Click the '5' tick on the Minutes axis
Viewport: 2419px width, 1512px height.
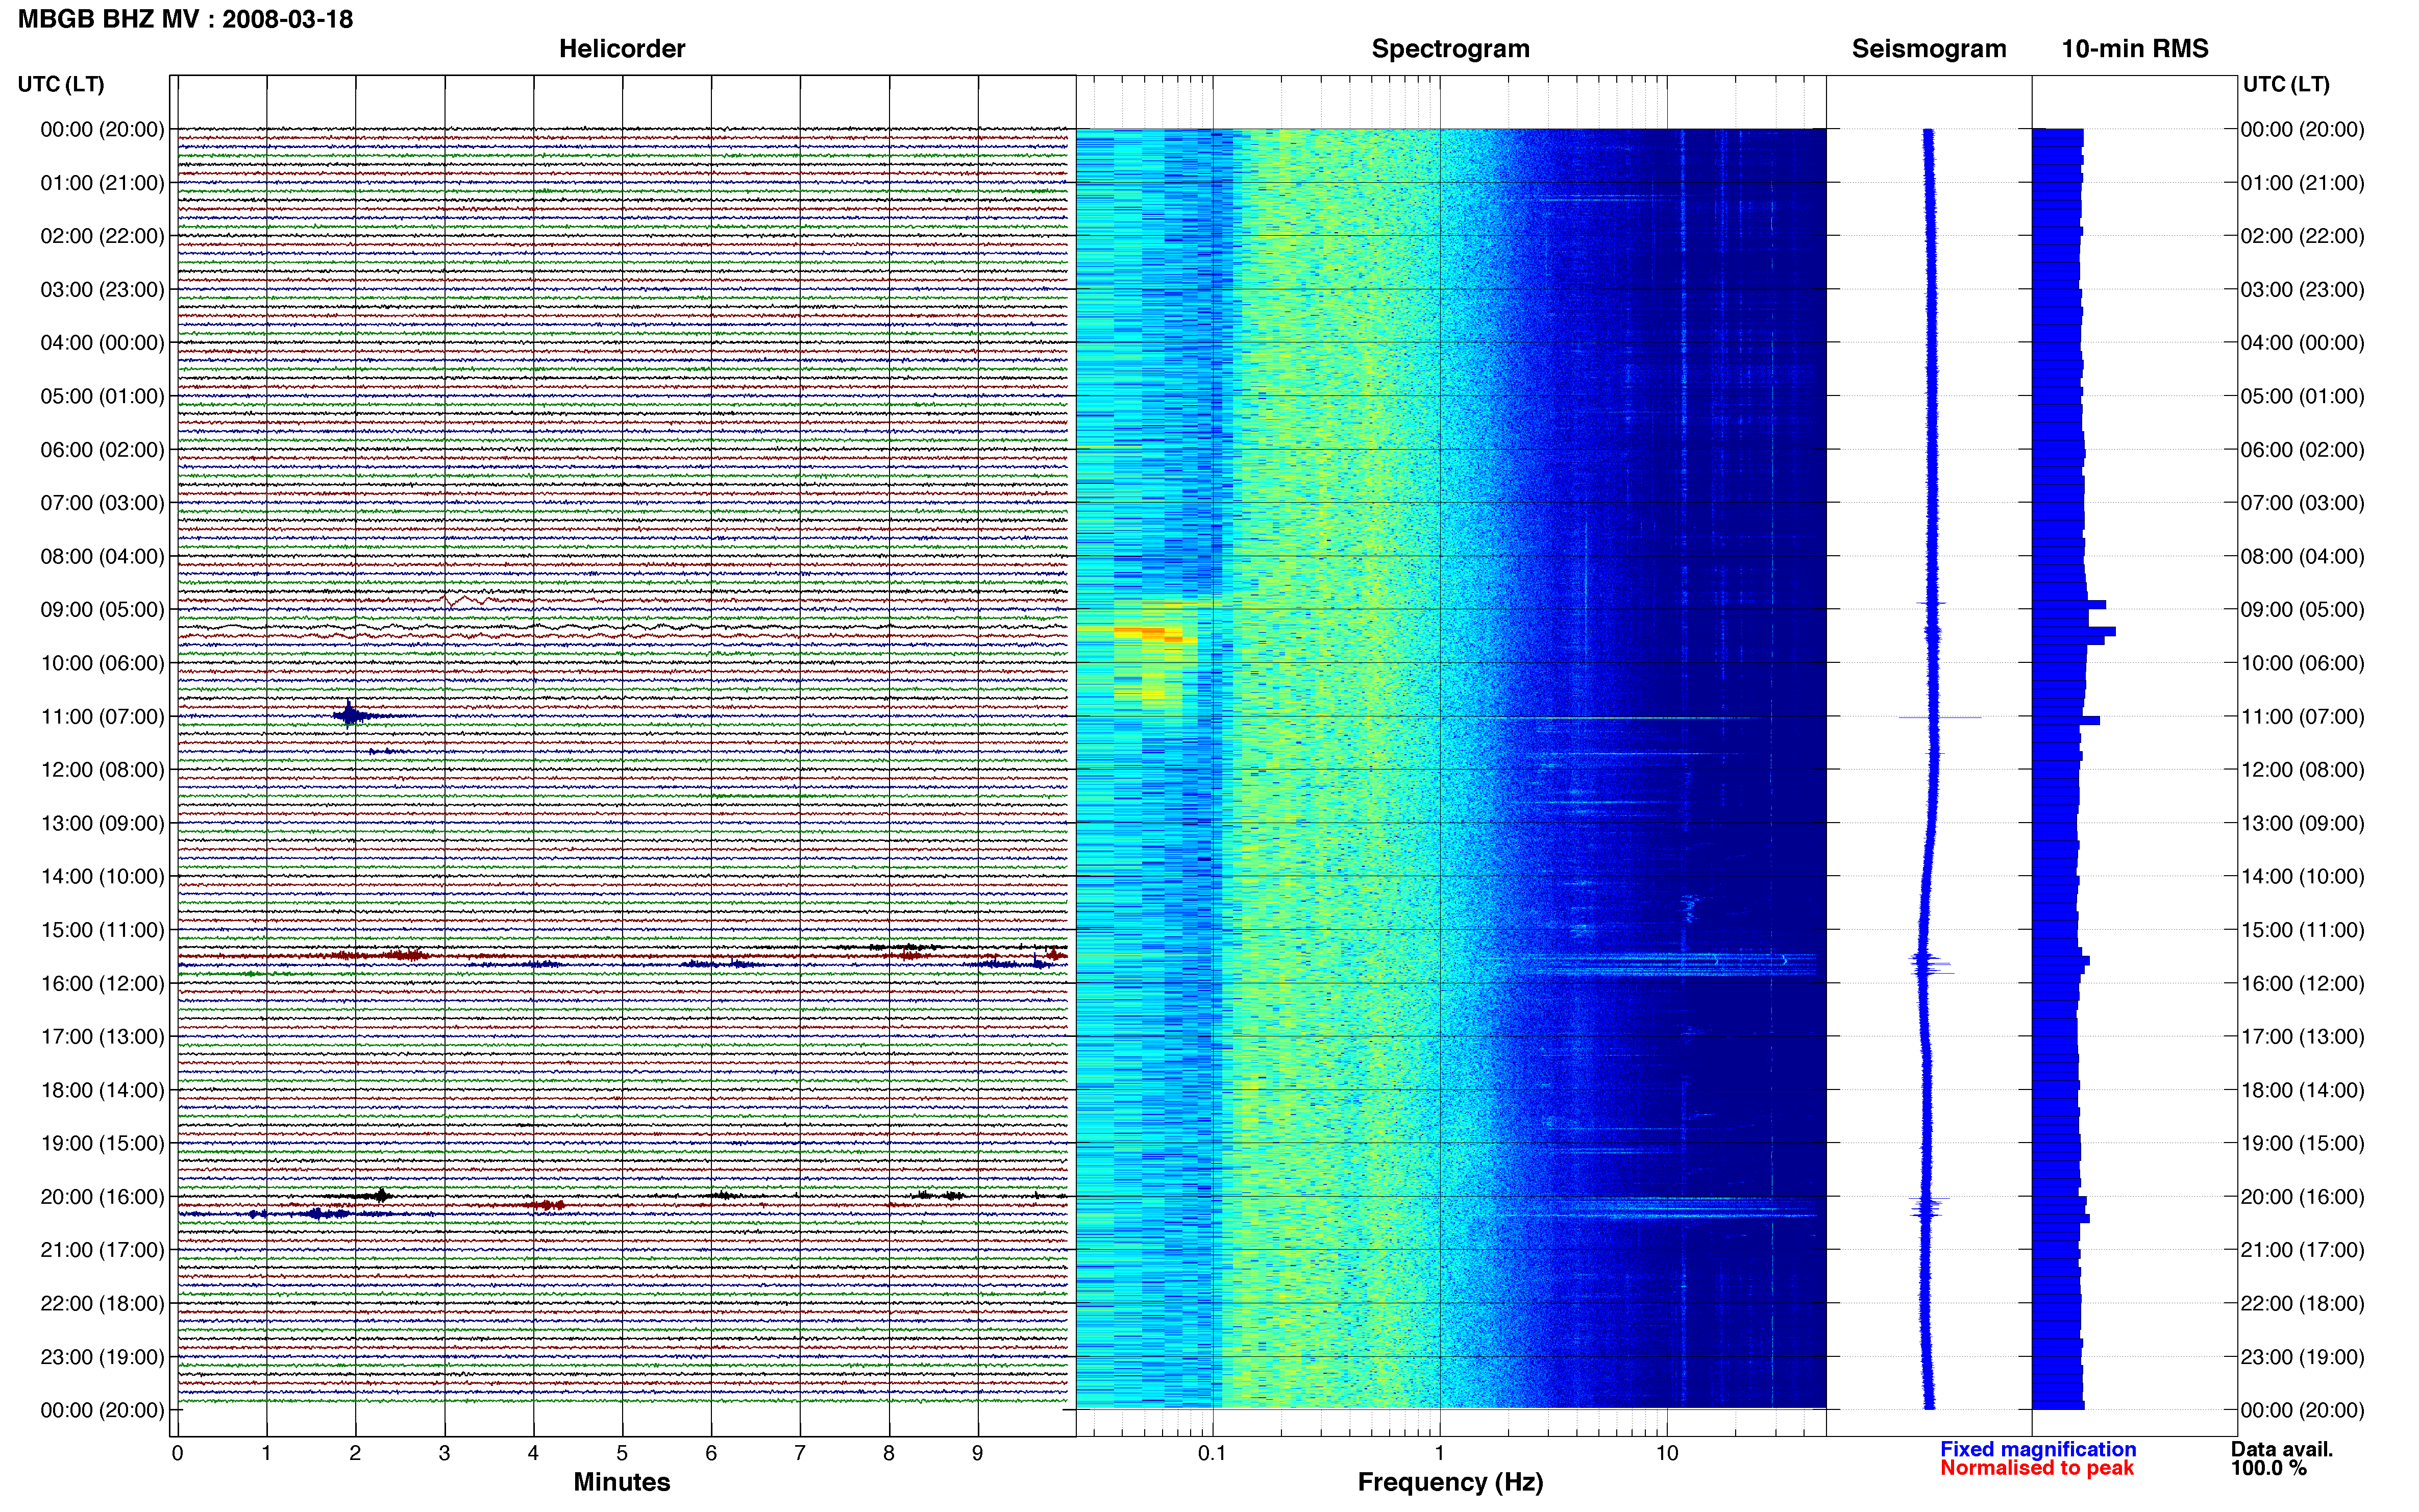pos(622,1453)
